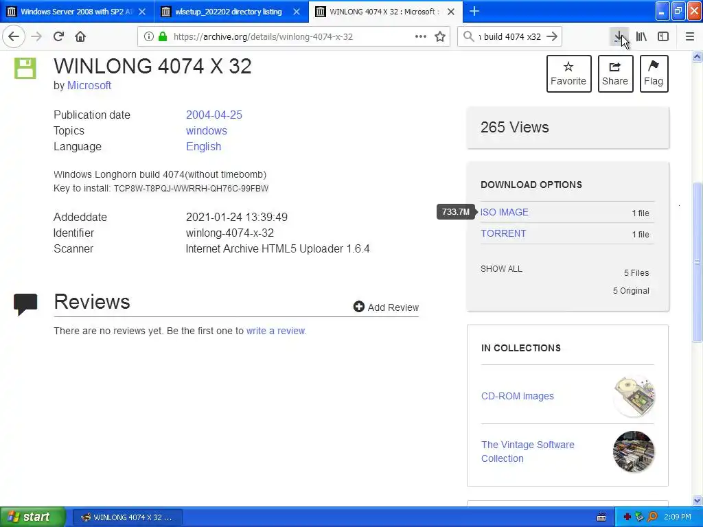Click the install key text TCP8W-T8PQJ-WWRRH-QH76C-99FBW

pyautogui.click(x=191, y=189)
